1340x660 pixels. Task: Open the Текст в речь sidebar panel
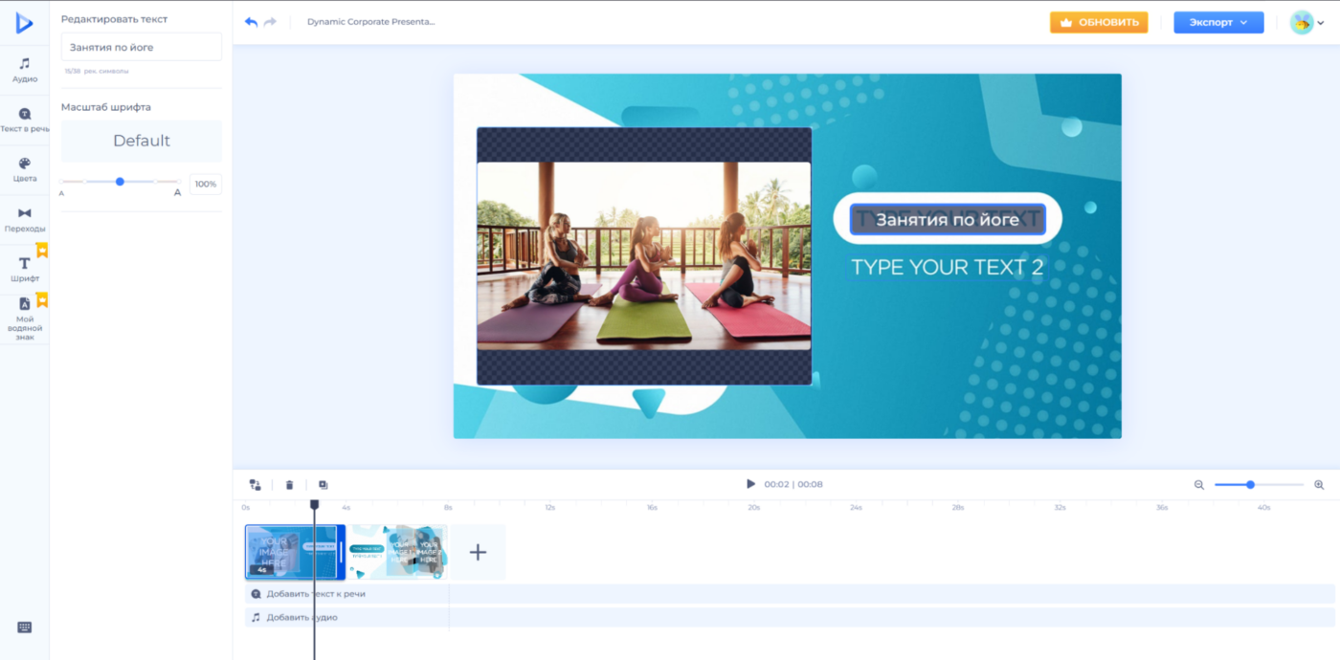(x=25, y=121)
